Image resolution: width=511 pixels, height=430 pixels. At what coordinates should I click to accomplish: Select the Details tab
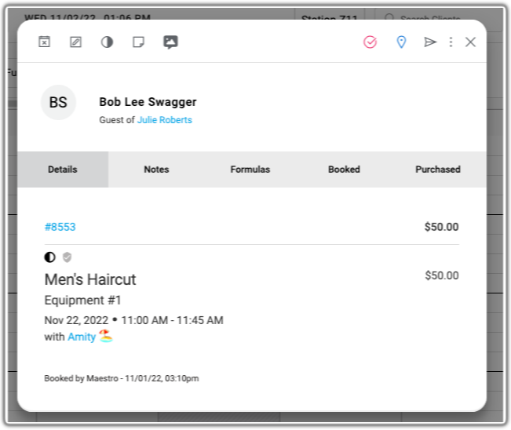[63, 169]
